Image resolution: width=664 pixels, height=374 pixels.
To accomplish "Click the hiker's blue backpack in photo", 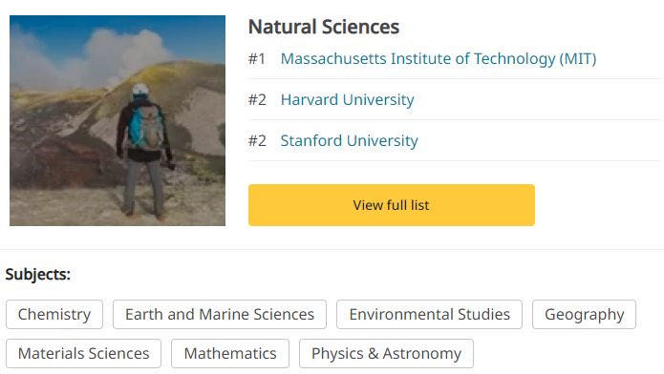I will point(146,126).
